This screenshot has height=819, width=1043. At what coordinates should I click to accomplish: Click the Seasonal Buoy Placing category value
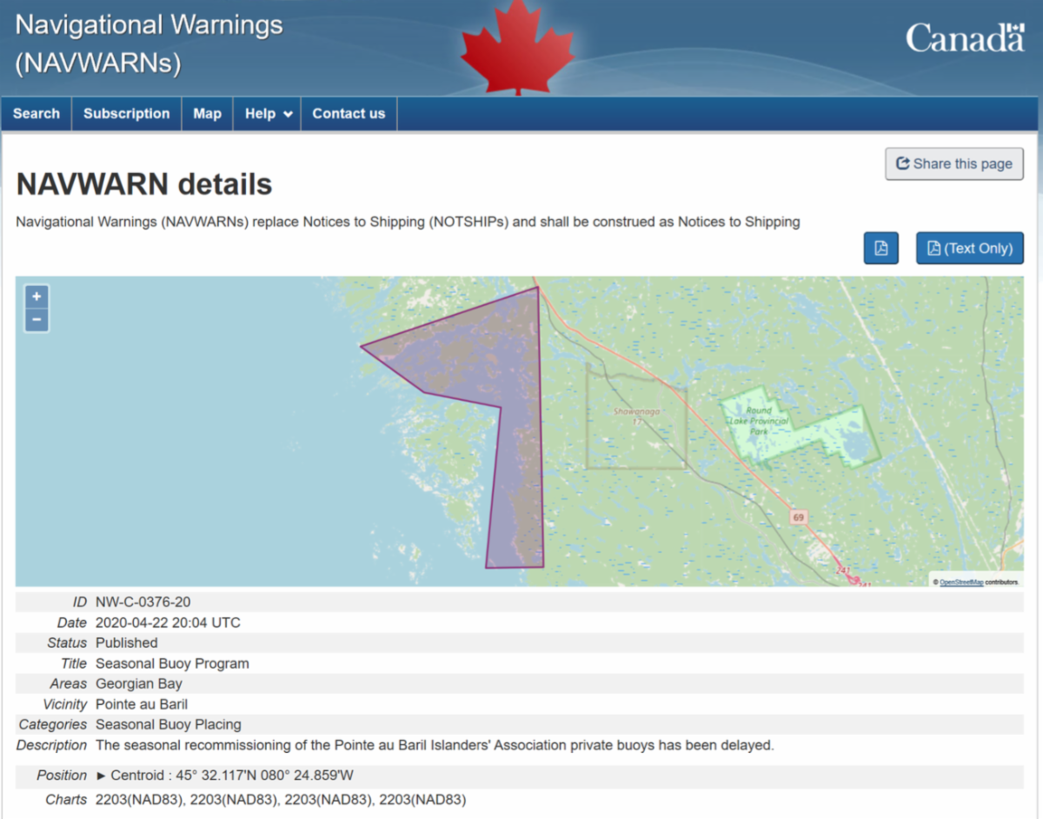169,724
